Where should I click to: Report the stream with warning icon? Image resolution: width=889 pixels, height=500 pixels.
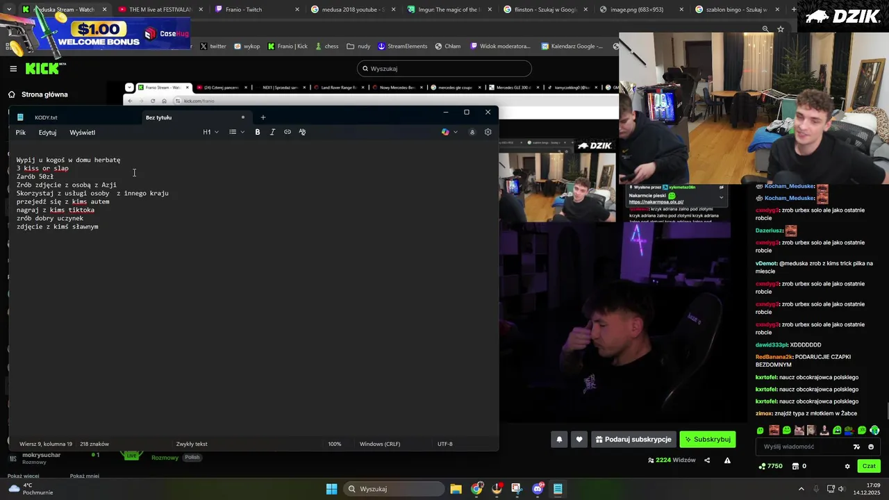pos(727,460)
